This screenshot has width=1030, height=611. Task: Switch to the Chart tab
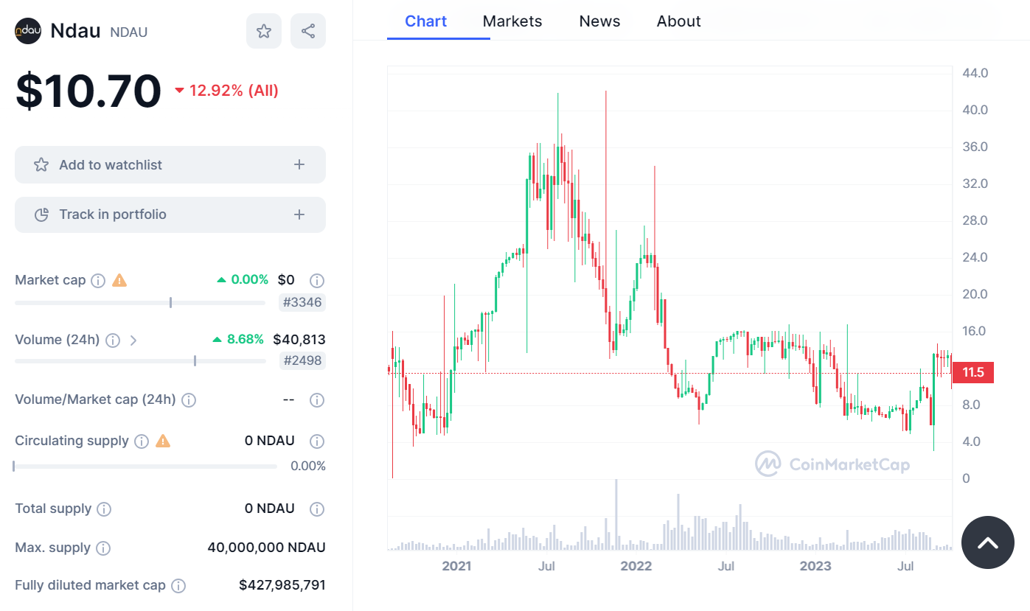[426, 21]
